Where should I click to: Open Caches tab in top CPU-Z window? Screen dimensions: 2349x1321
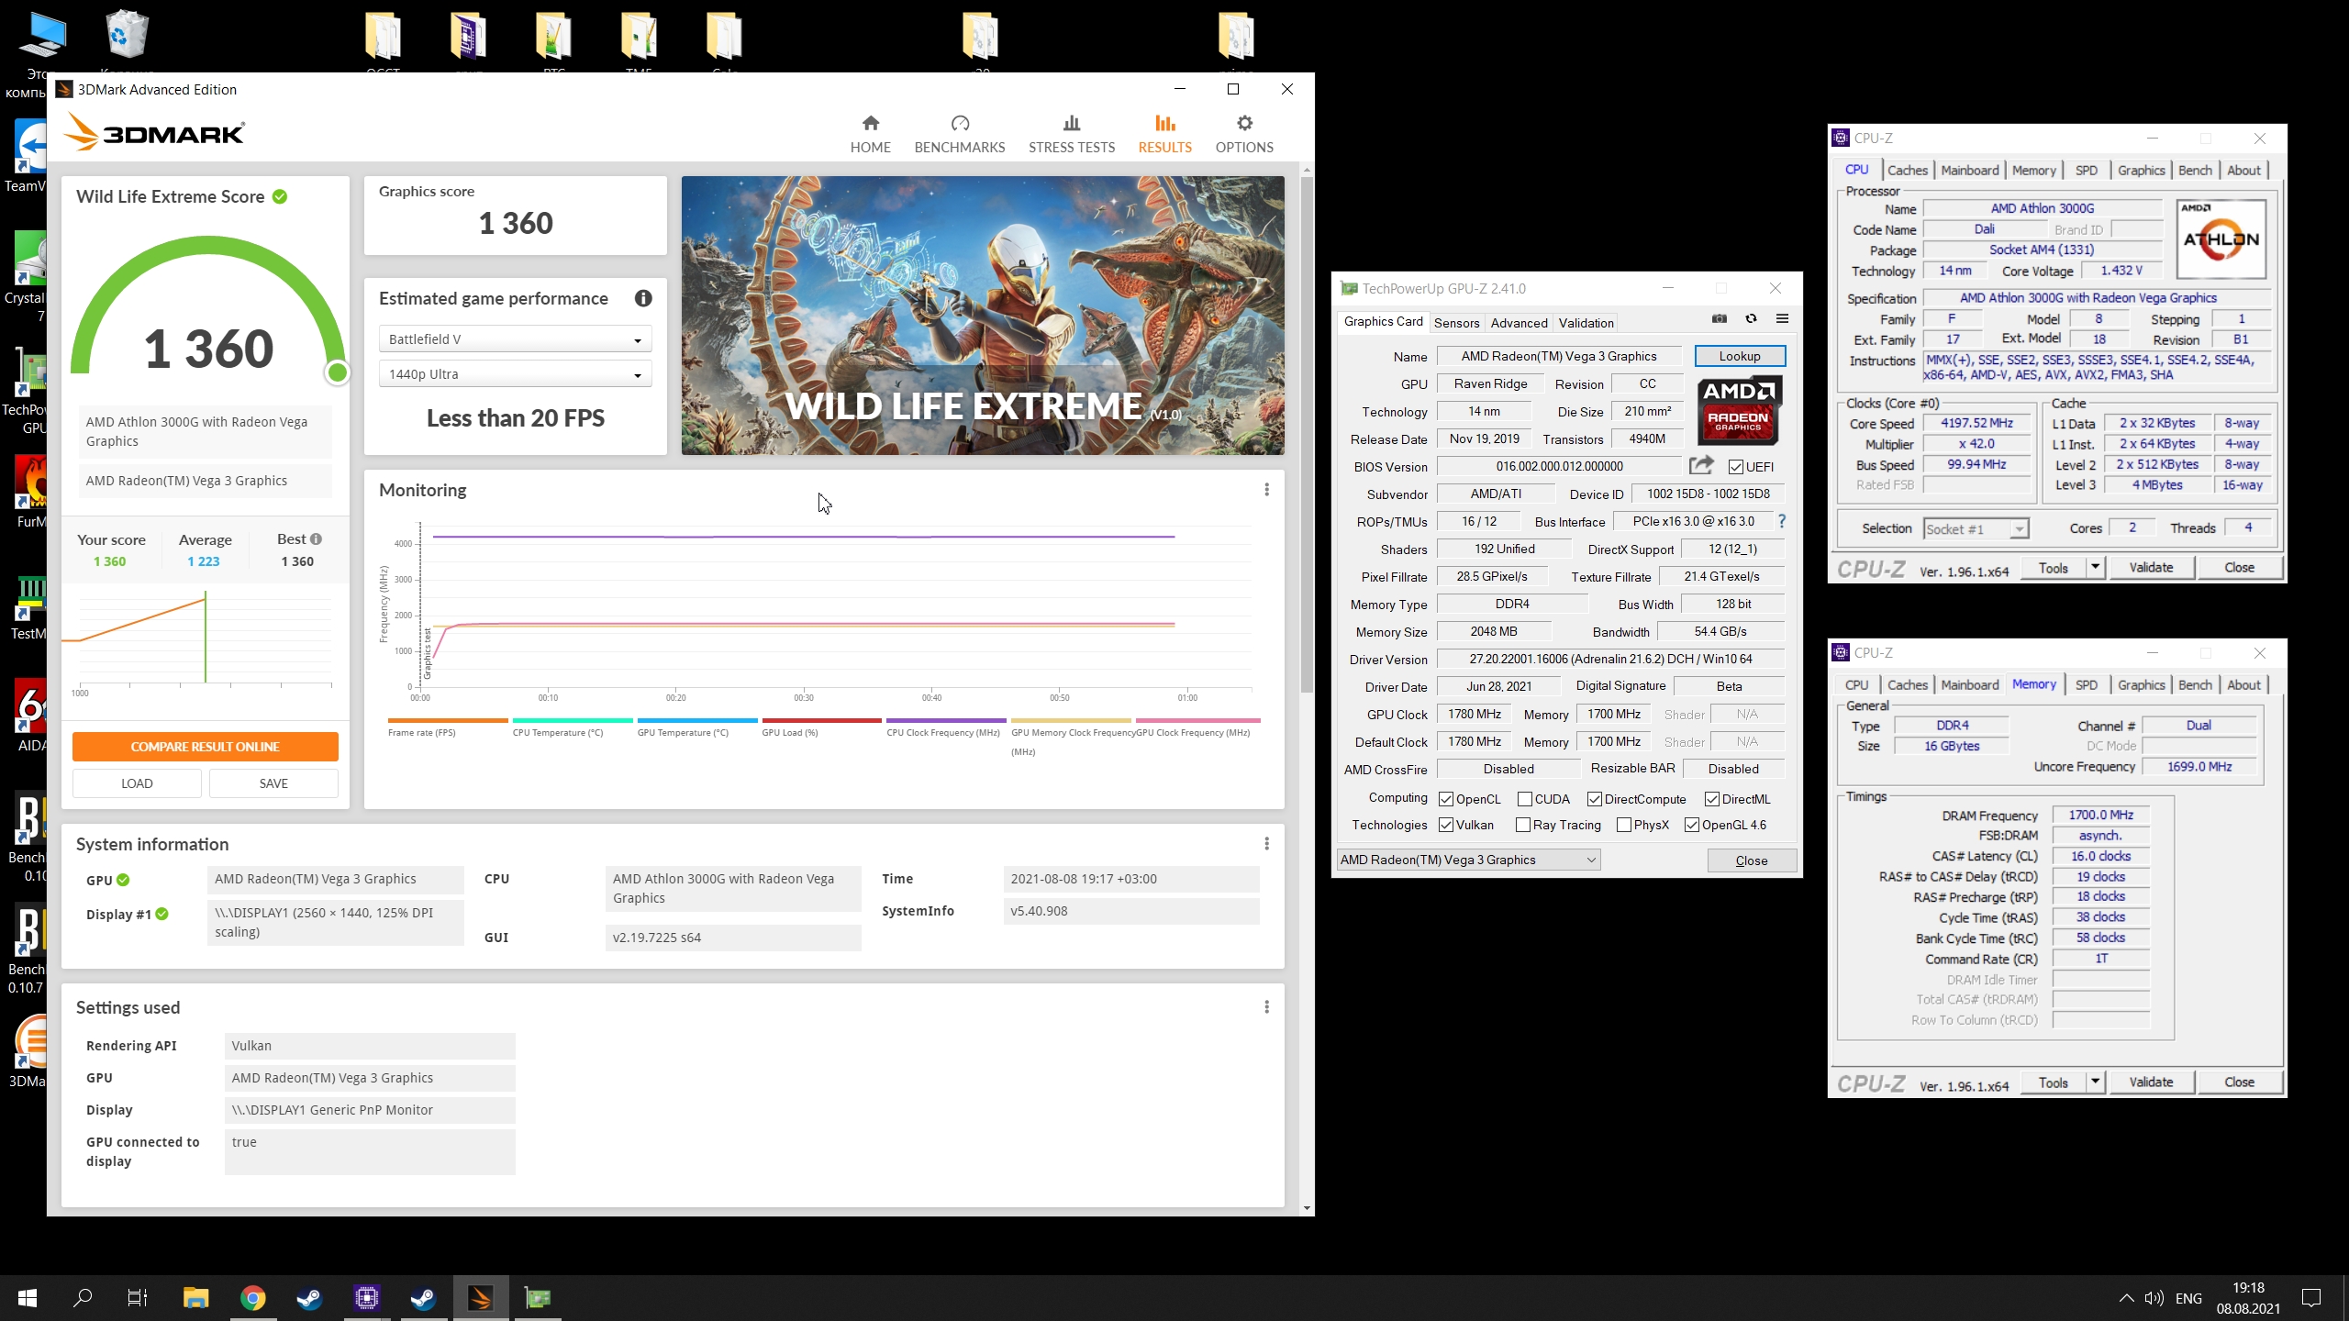click(x=1908, y=171)
